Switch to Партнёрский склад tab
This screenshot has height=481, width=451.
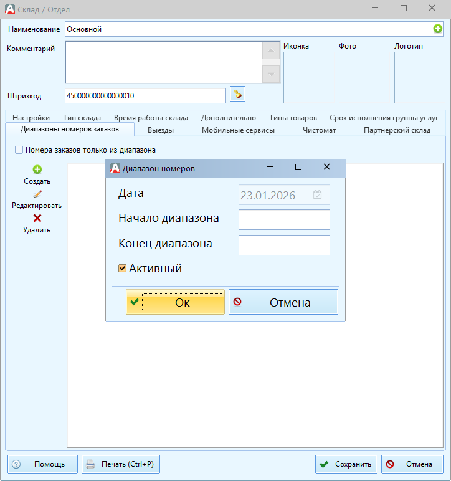(x=397, y=130)
